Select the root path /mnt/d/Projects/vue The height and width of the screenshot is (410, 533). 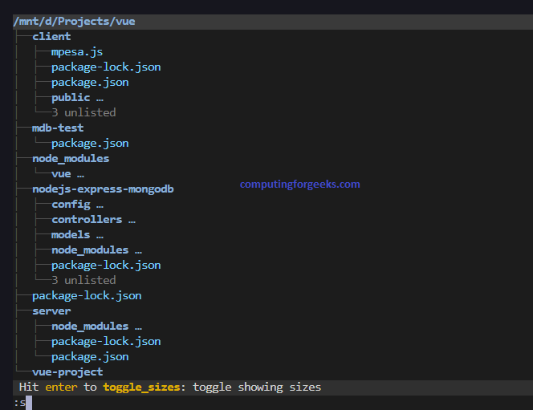pyautogui.click(x=74, y=21)
